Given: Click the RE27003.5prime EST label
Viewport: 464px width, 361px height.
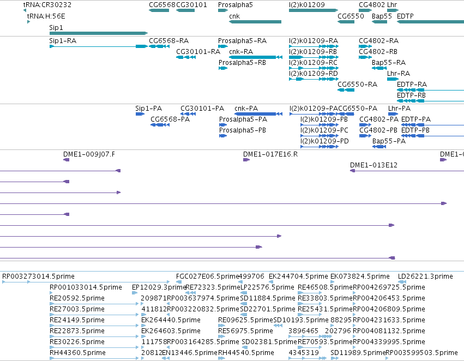Looking at the screenshot, I should pyautogui.click(x=77, y=310).
